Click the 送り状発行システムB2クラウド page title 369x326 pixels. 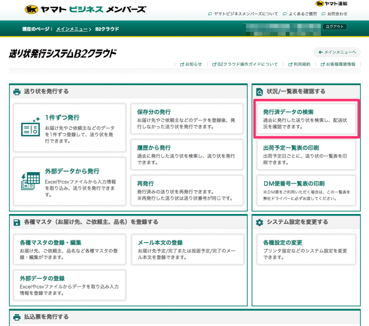pyautogui.click(x=63, y=54)
